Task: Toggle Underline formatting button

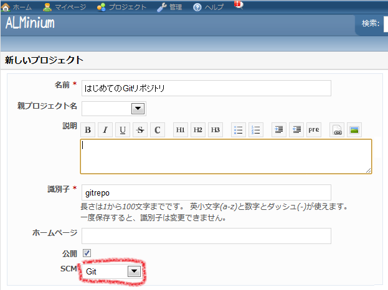Action: pyautogui.click(x=123, y=130)
